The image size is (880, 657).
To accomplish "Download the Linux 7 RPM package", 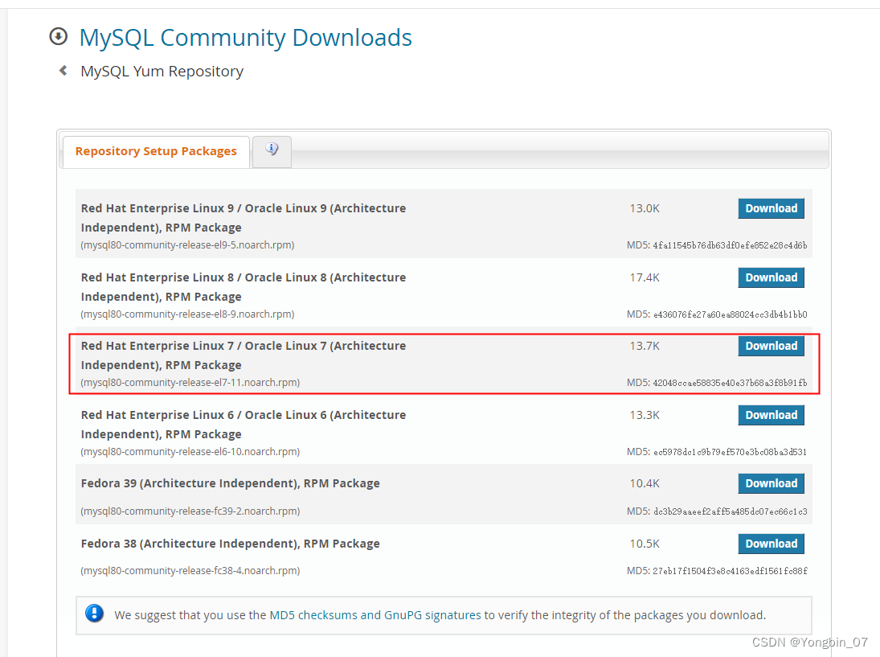I will point(772,346).
